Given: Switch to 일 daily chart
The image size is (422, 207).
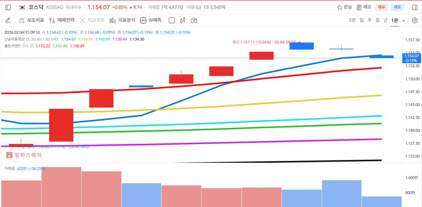Looking at the screenshot, I should pyautogui.click(x=361, y=20).
